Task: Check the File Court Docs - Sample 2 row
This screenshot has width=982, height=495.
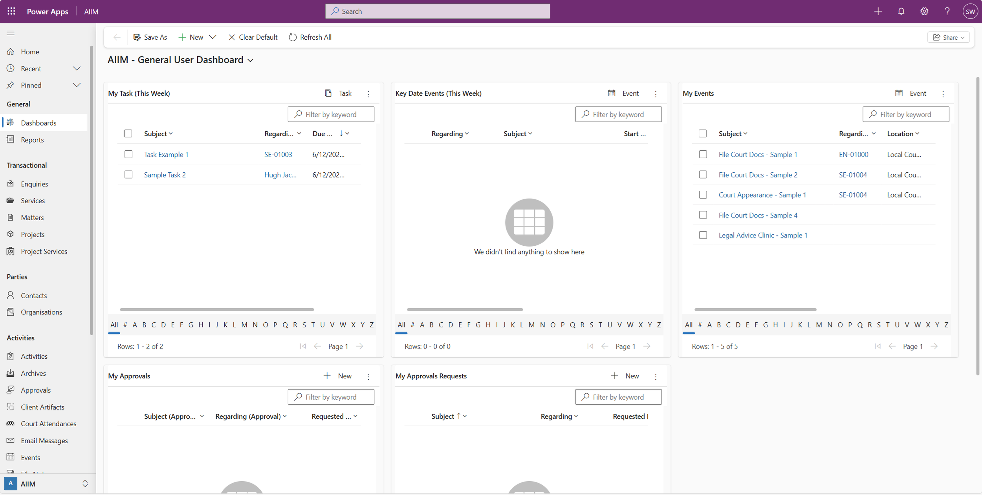Action: click(x=703, y=175)
